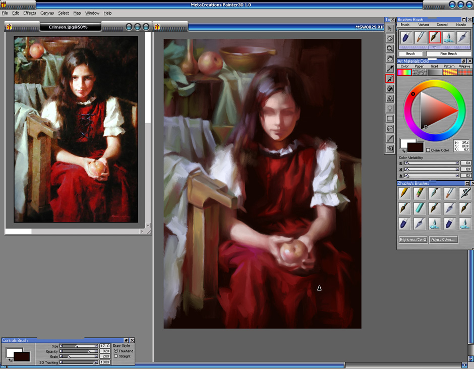Select the lasso tool
This screenshot has width=474, height=369.
390,128
